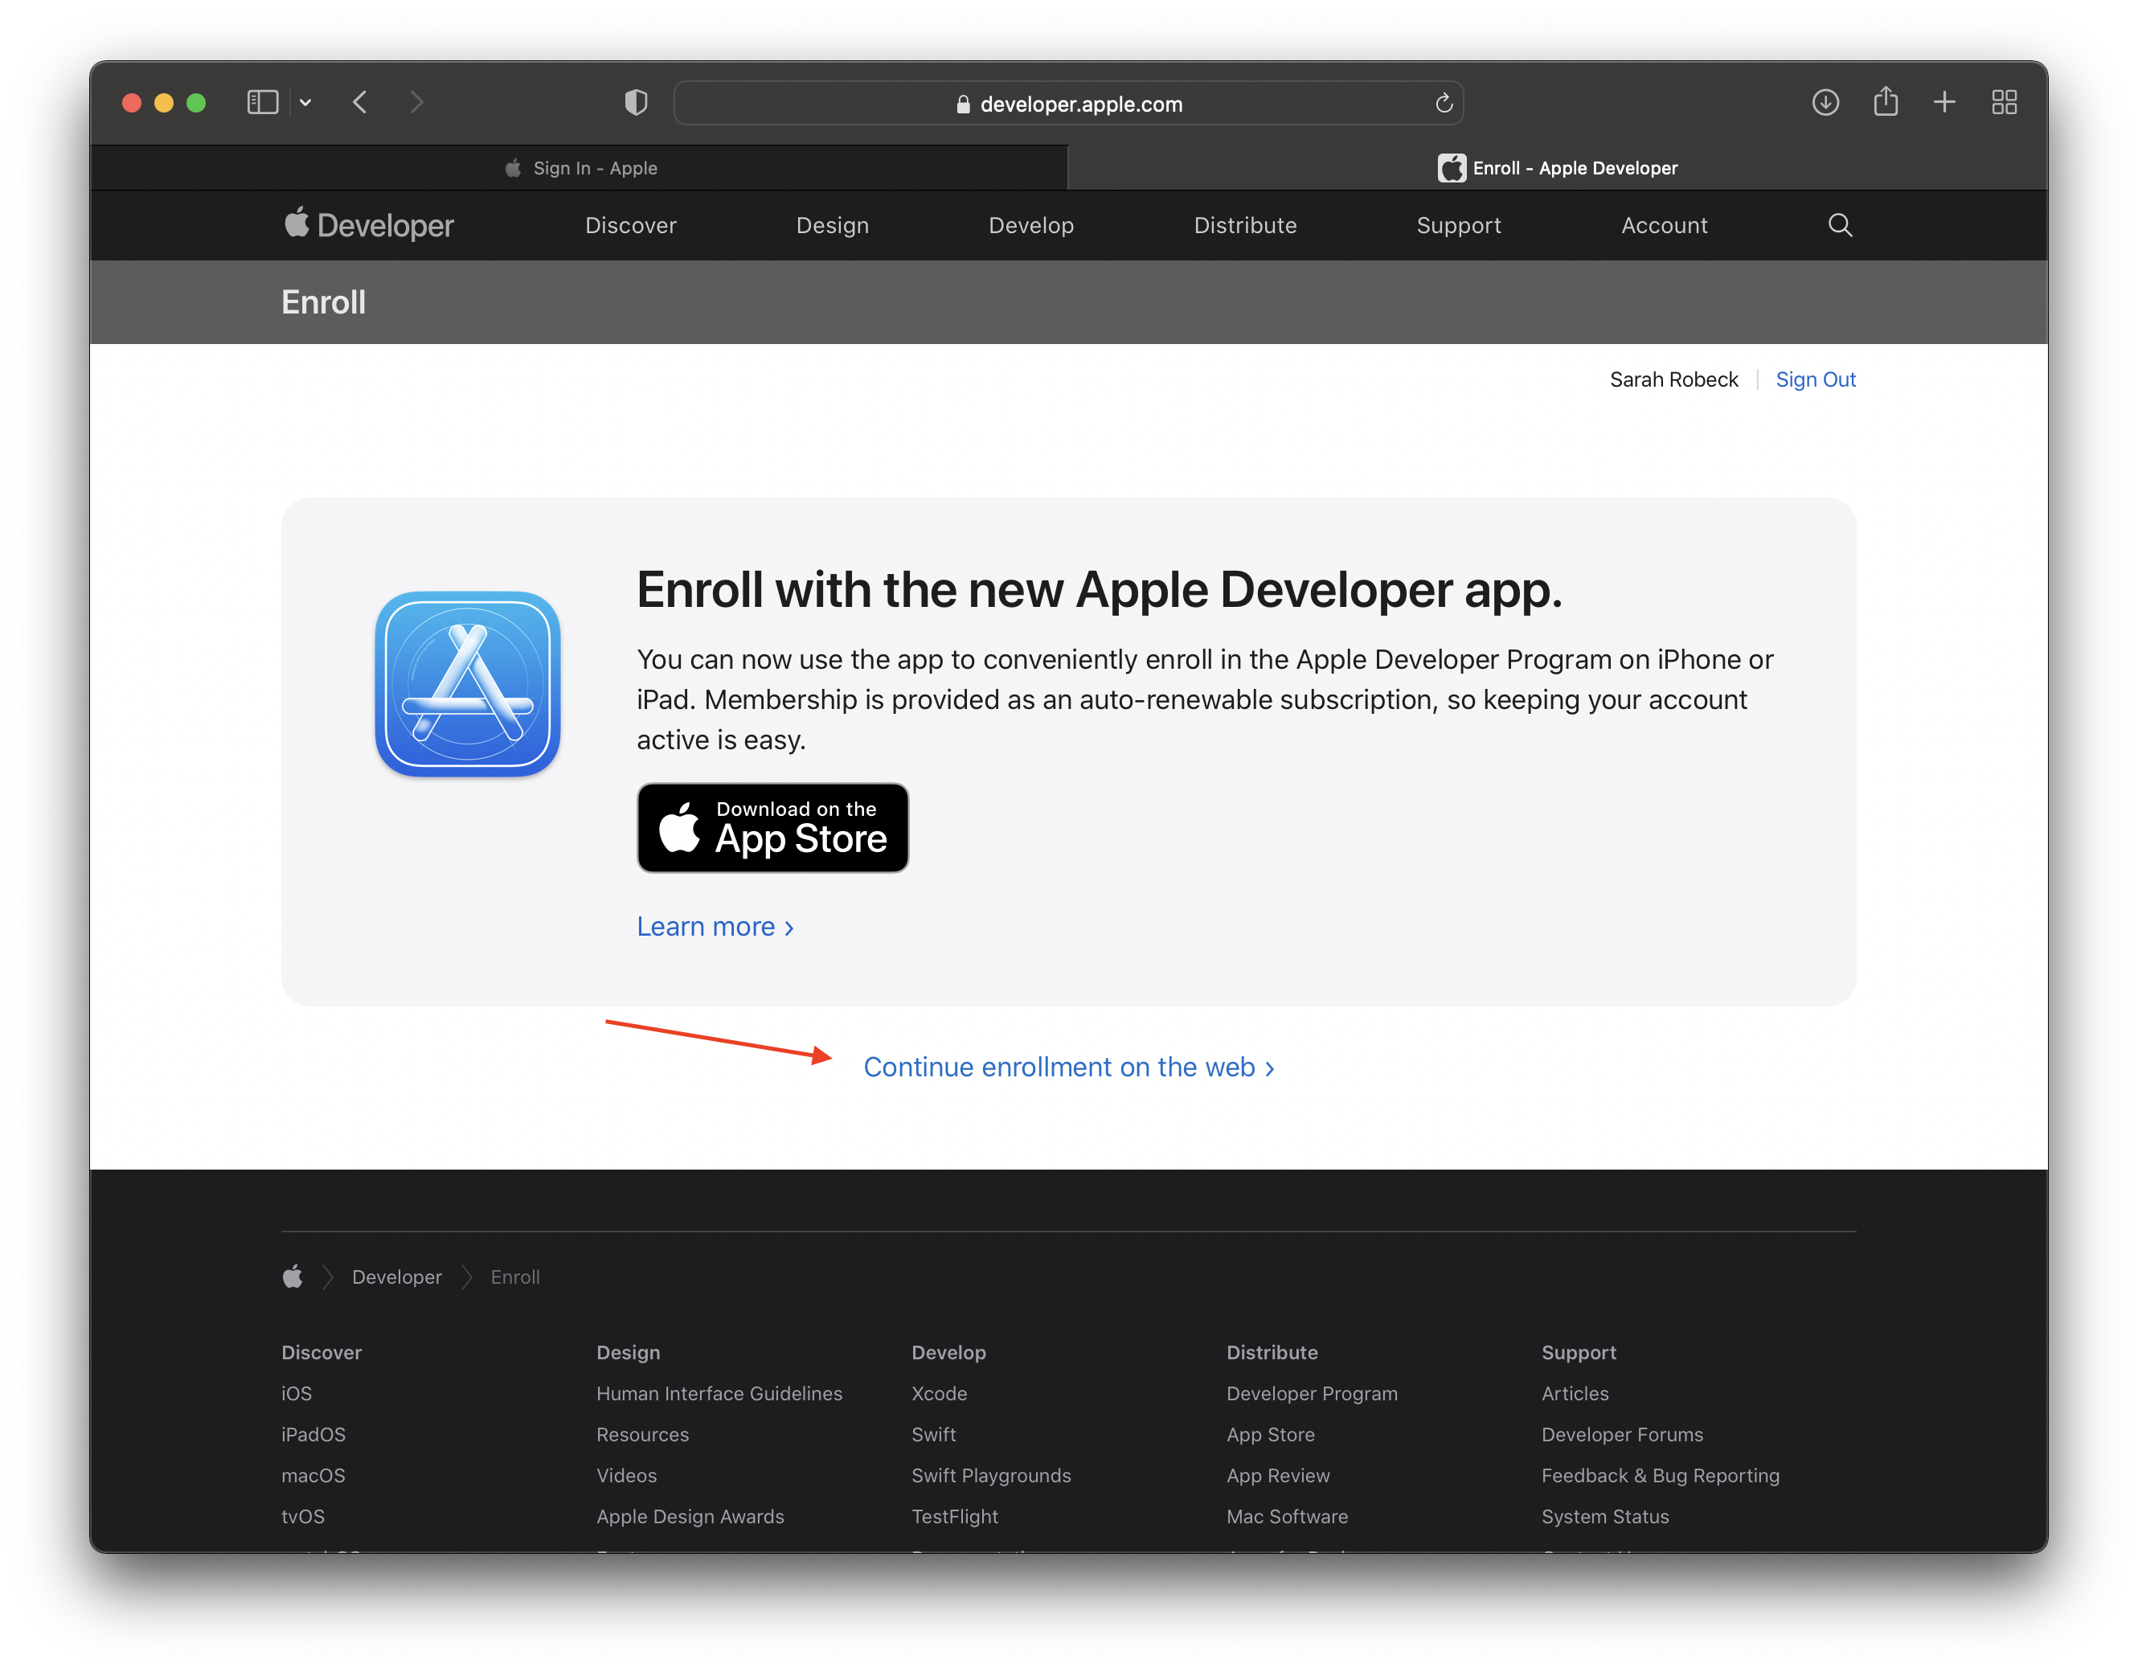Reload the page with the refresh icon

(1444, 103)
